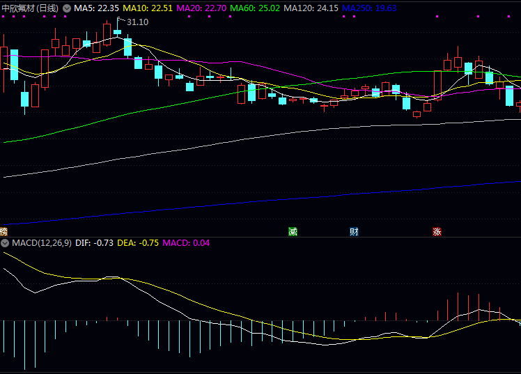
Task: Select the MA5: 22.35 label
Action: click(x=96, y=8)
